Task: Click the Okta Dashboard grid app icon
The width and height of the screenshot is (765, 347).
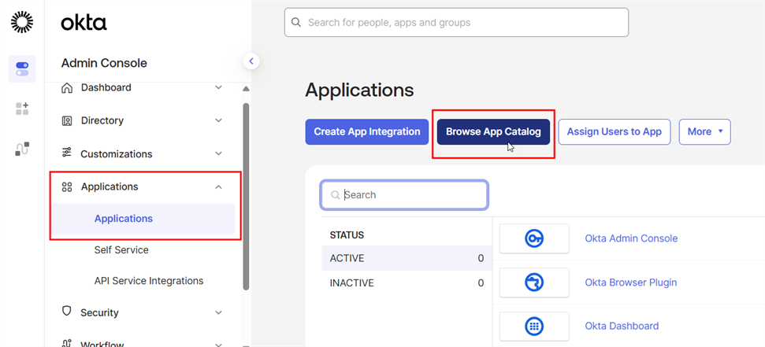Action: pyautogui.click(x=534, y=326)
